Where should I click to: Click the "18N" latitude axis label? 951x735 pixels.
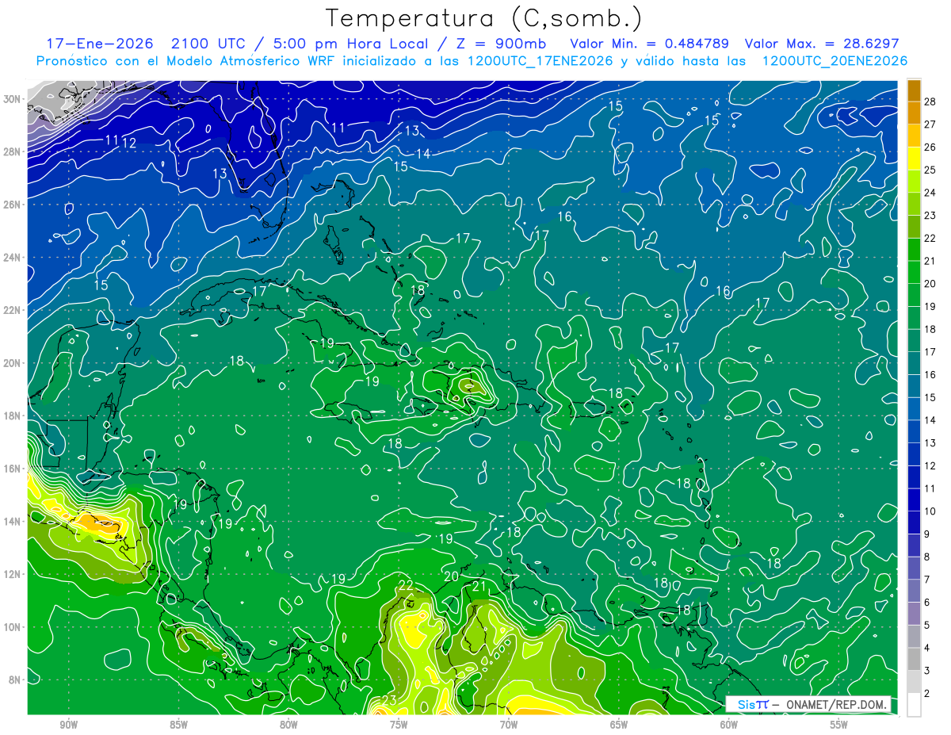click(13, 415)
